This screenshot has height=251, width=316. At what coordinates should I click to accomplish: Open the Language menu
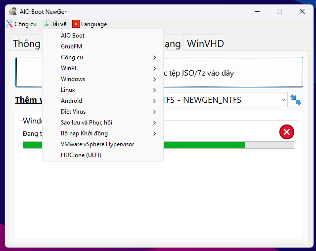click(90, 24)
